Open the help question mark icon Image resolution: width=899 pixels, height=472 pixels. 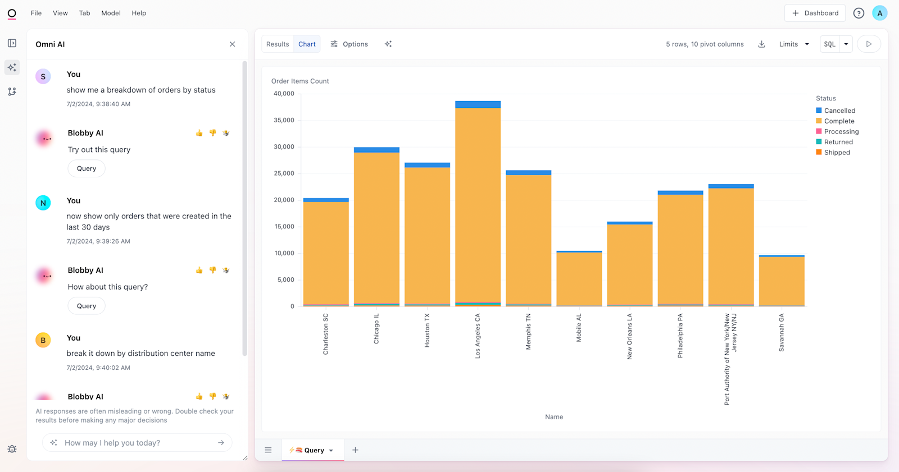pos(859,13)
